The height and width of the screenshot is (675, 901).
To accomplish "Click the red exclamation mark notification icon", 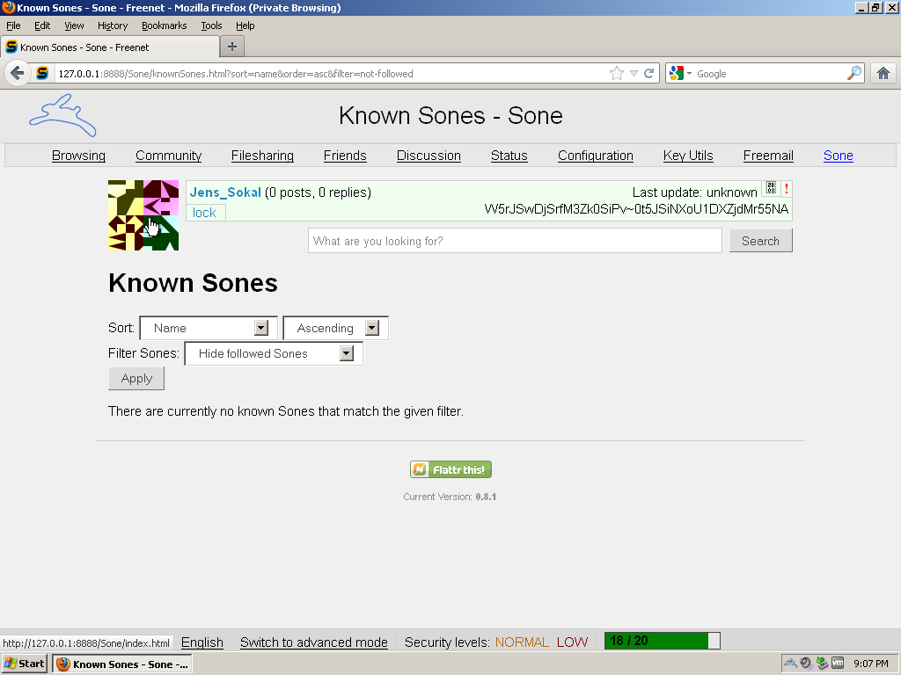I will (x=786, y=188).
